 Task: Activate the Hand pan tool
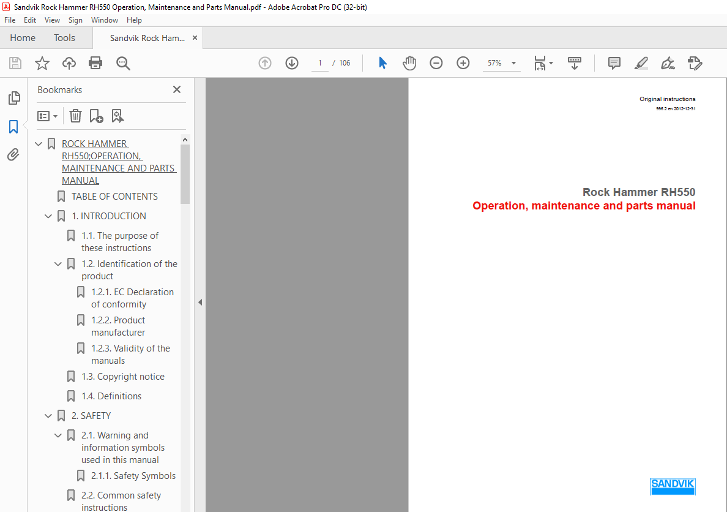point(409,63)
